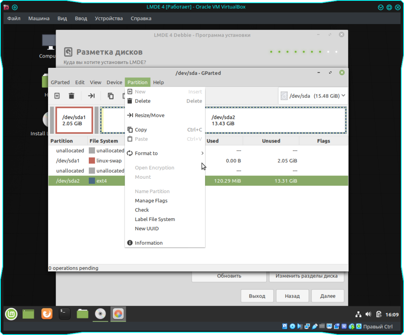Choose Manage Flags from Partition menu

point(151,201)
